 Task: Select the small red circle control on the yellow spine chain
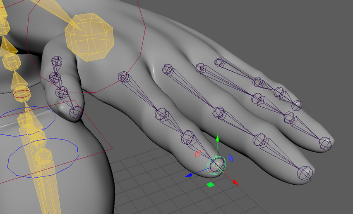click(22, 94)
